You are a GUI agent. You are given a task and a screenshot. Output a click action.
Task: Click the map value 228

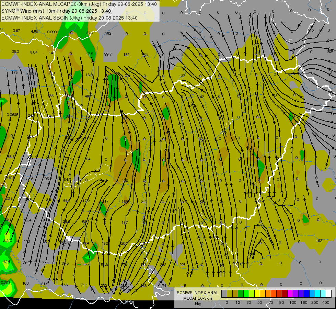(182, 265)
